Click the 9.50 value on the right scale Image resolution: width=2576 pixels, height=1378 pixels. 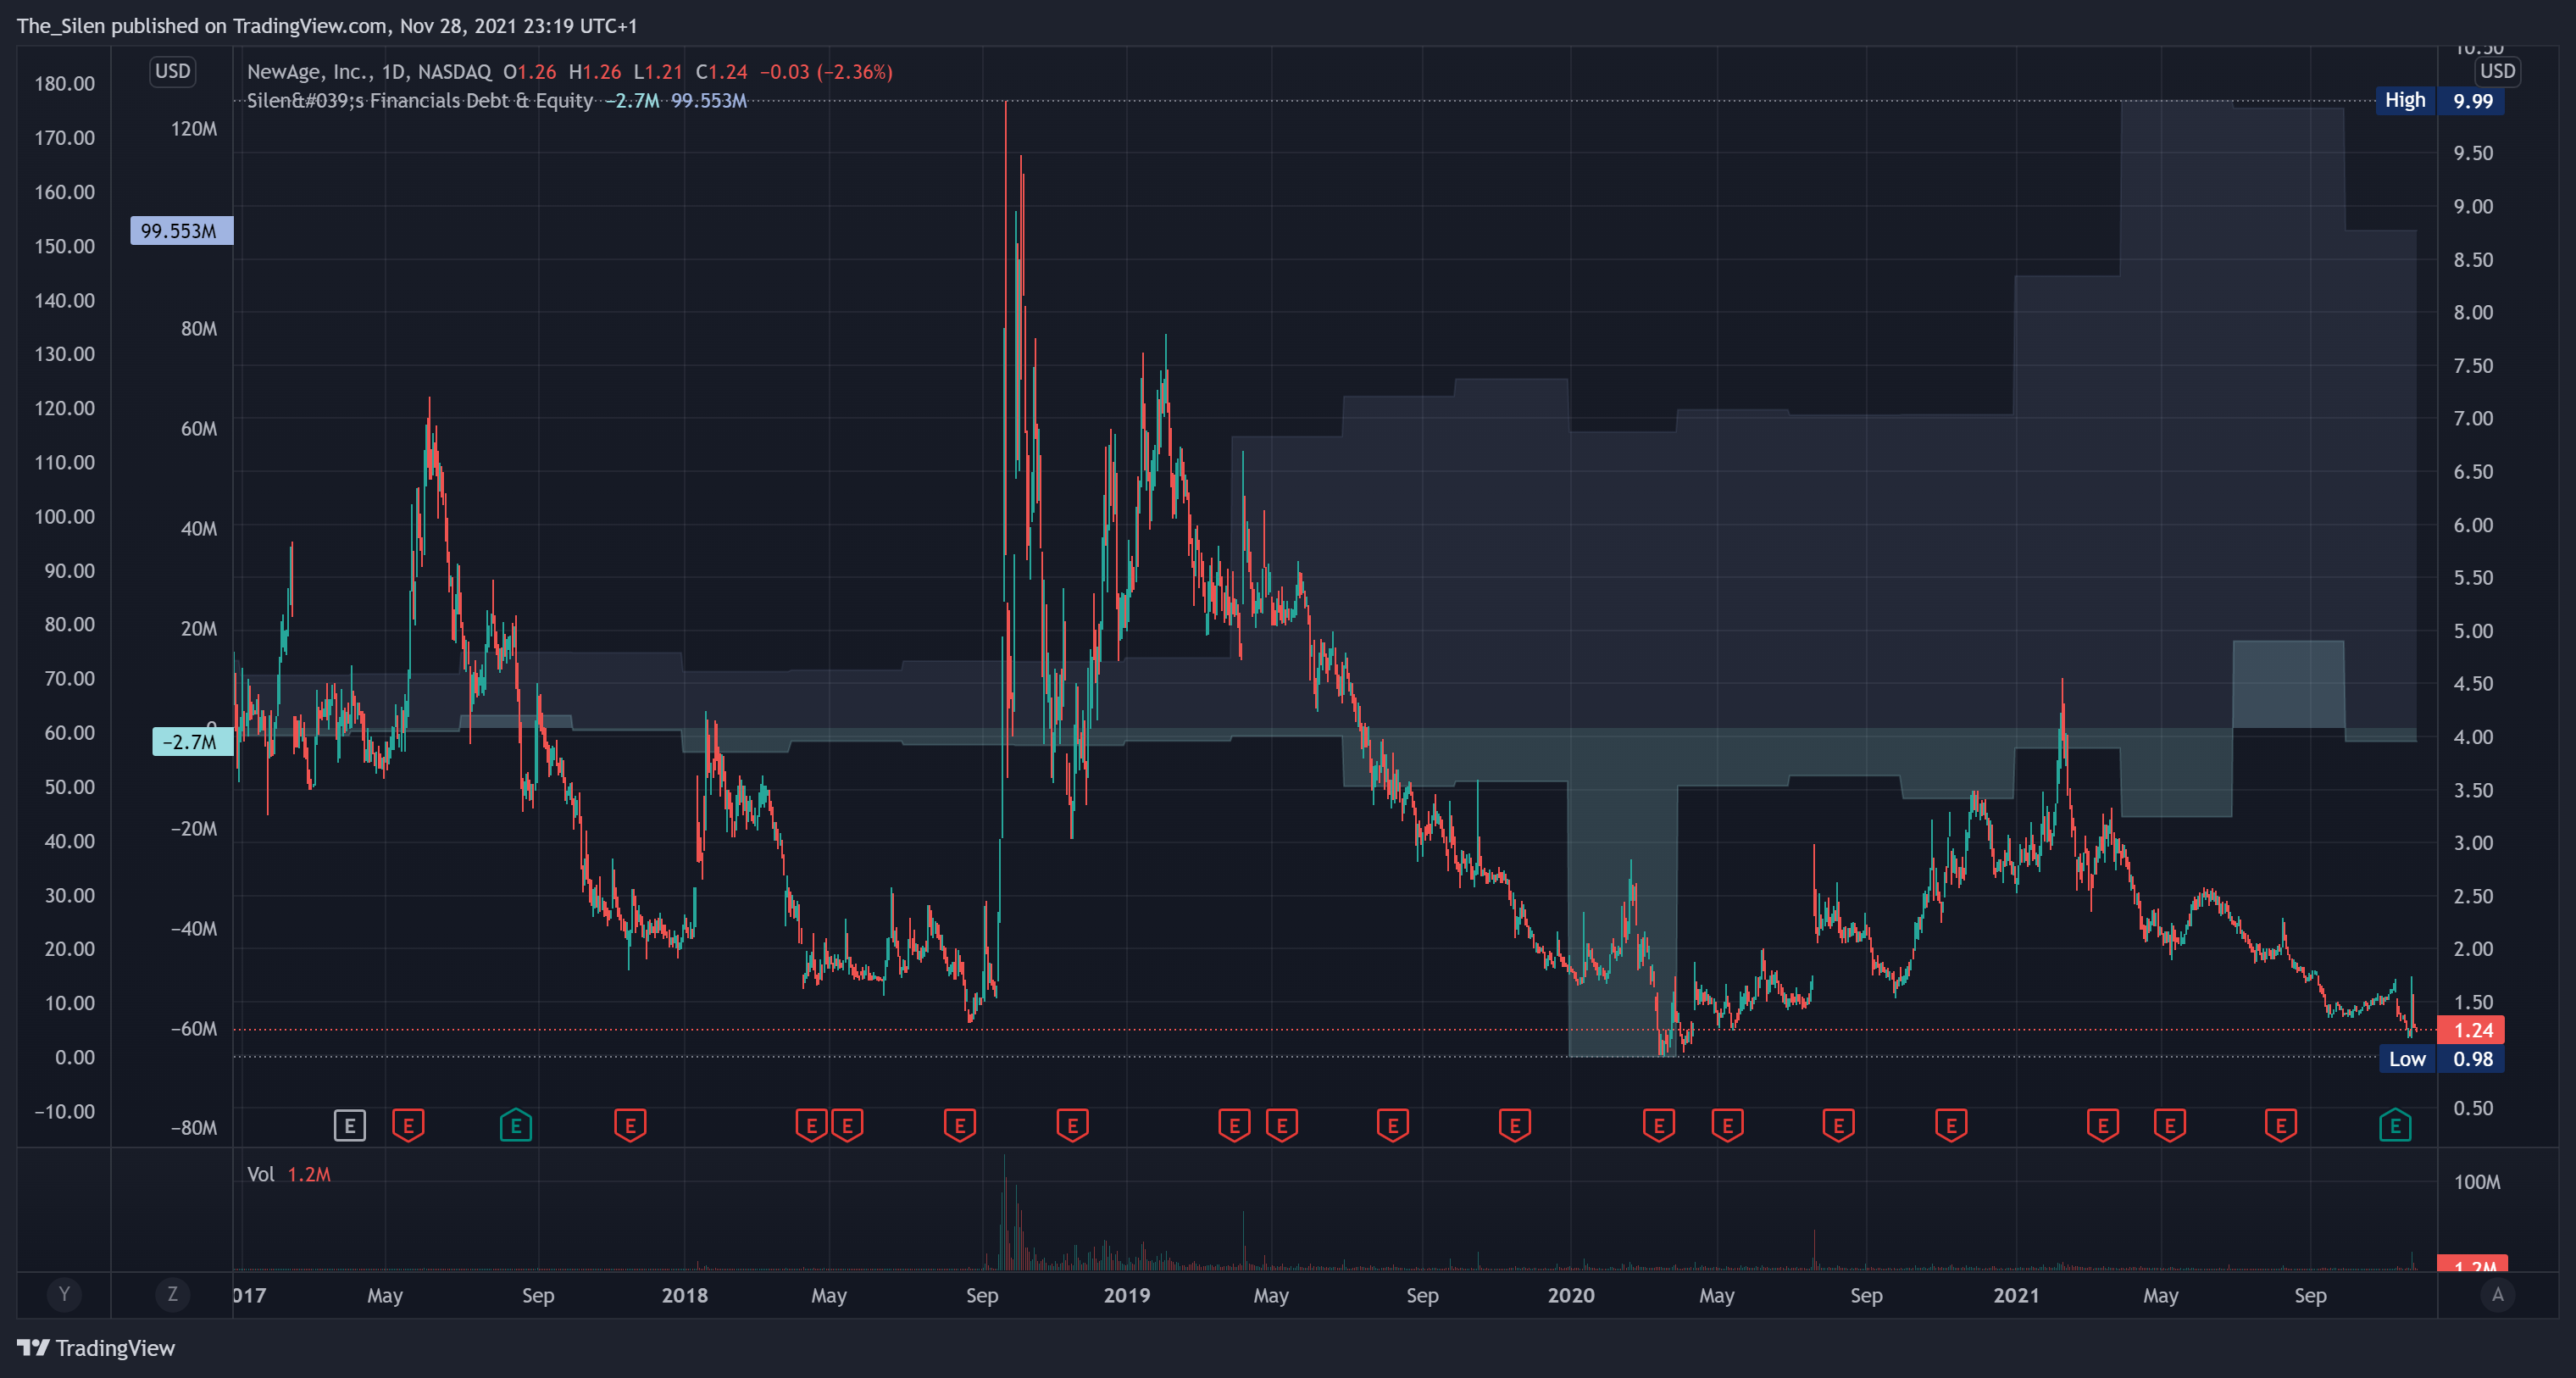click(x=2473, y=154)
